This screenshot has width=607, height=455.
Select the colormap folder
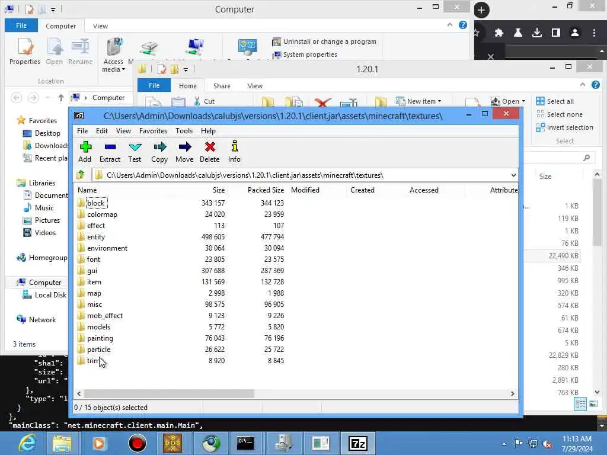(x=102, y=214)
